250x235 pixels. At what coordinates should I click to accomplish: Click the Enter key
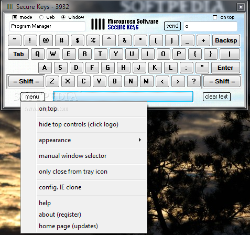point(225,68)
